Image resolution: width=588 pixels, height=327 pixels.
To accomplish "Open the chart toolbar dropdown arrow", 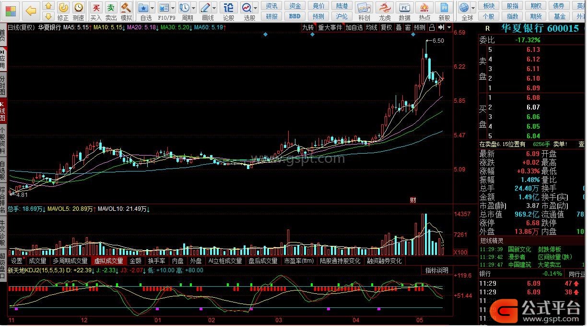I will click(449, 27).
